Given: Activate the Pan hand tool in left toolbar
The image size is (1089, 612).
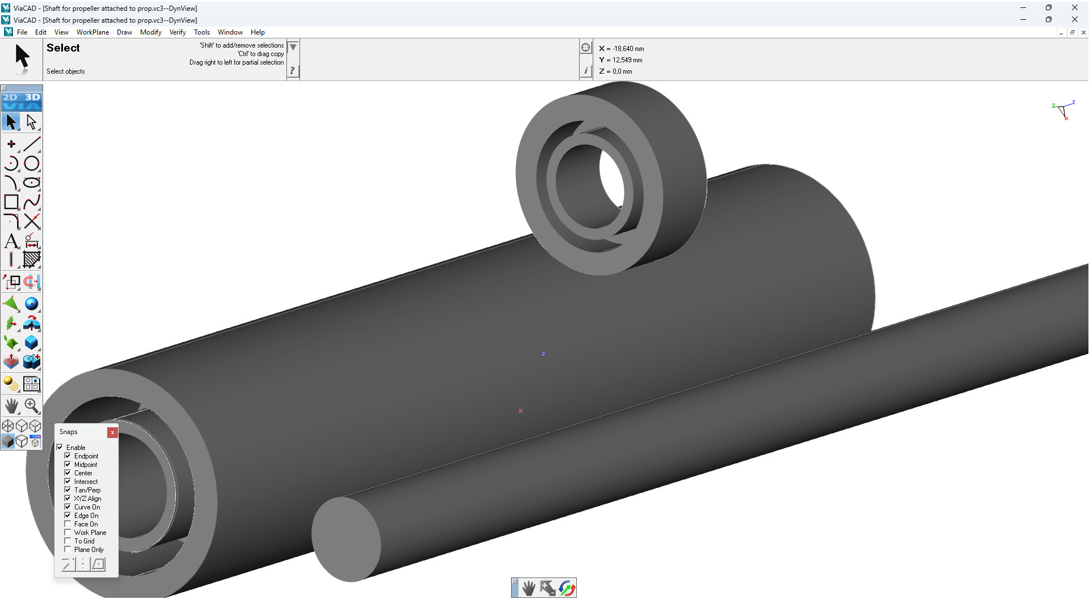Looking at the screenshot, I should click(11, 406).
